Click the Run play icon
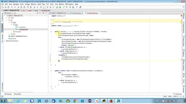This screenshot has height=104, width=186. (x=48, y=7)
